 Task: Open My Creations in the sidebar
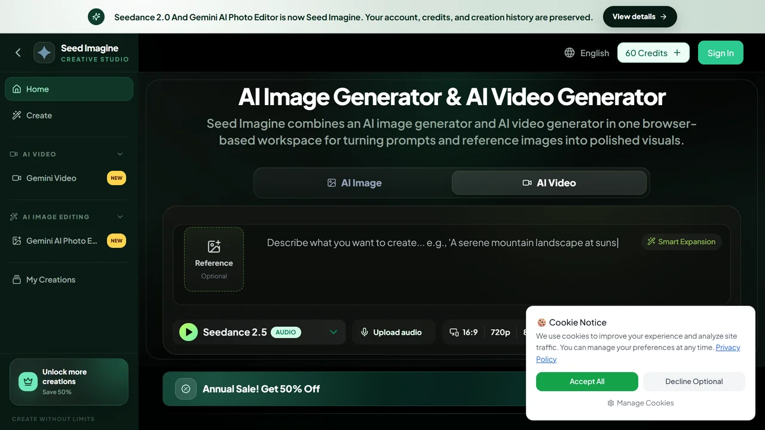pos(69,279)
